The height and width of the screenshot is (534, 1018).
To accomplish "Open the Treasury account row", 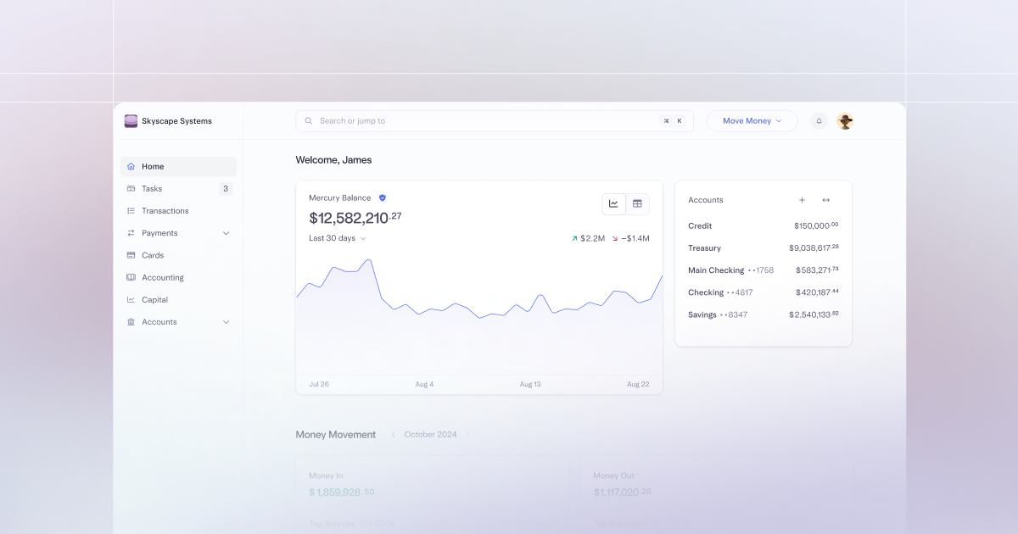I will coord(763,248).
